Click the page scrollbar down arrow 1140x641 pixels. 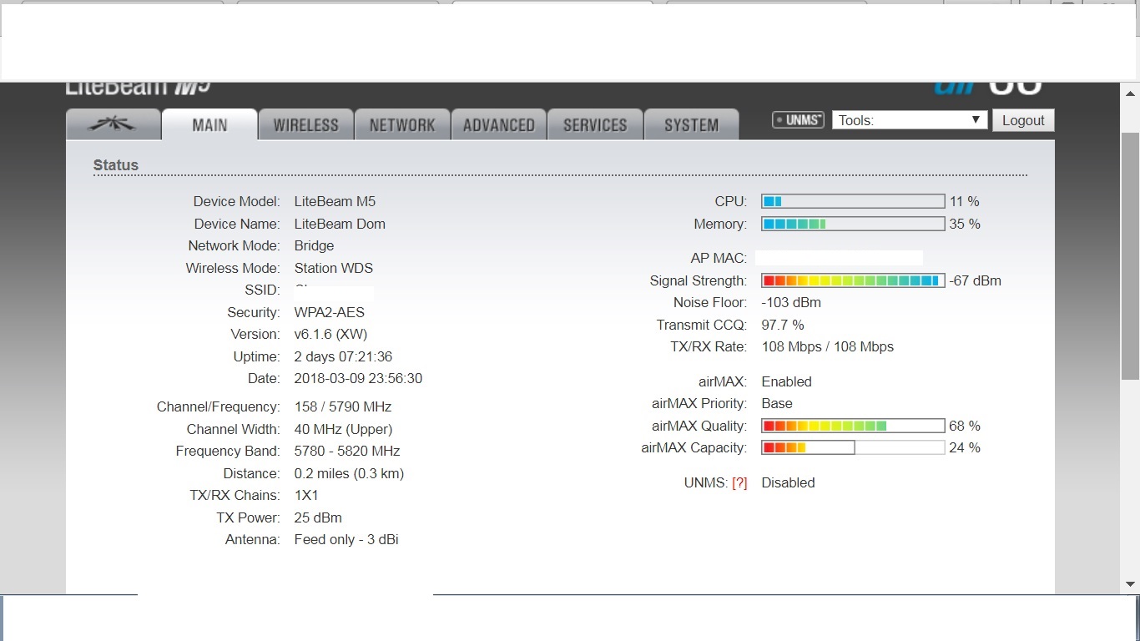click(x=1131, y=584)
